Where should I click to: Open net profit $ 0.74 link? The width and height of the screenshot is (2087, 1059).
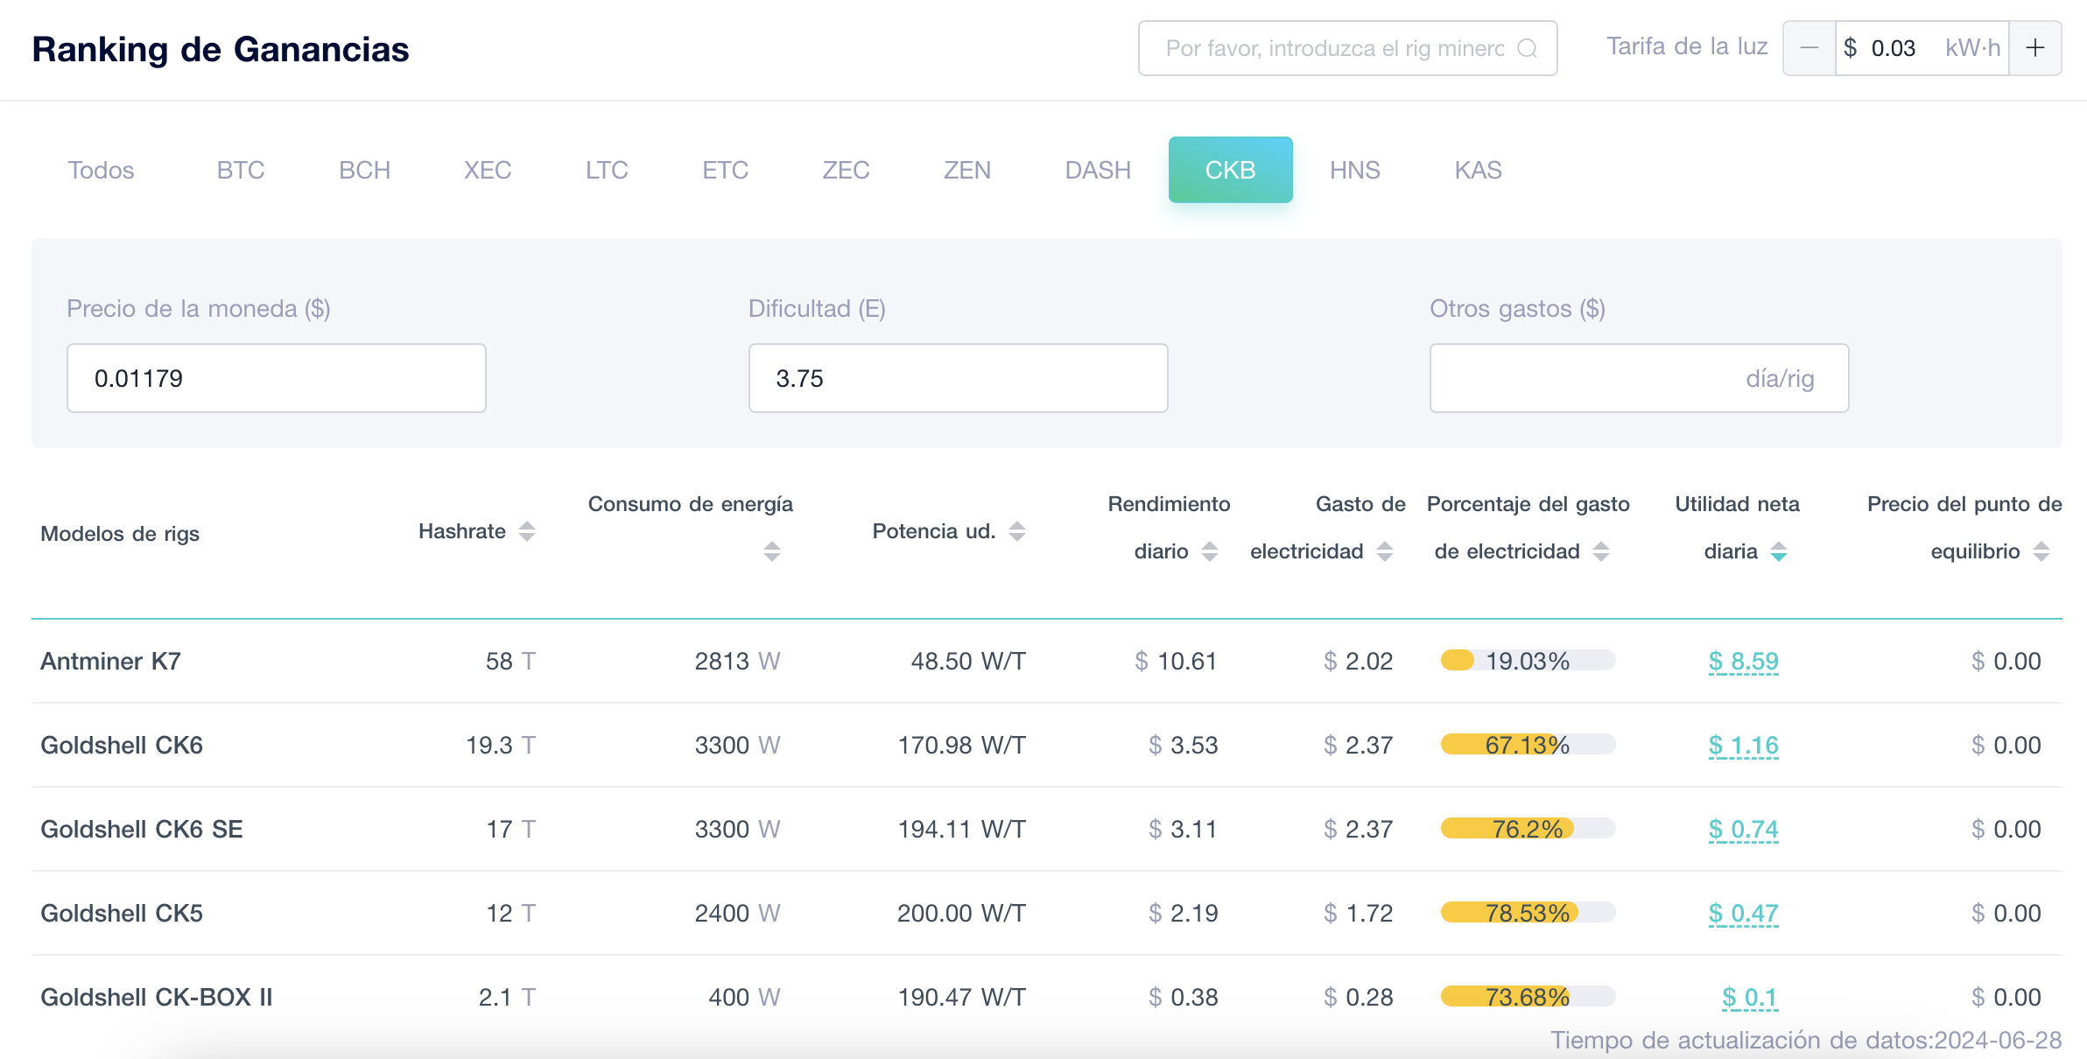click(1744, 830)
